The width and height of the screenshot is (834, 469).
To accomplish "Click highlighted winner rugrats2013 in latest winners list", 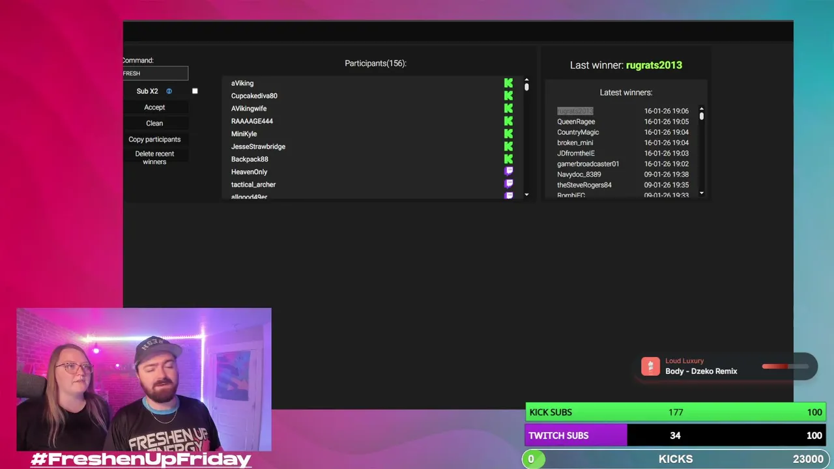I will click(x=575, y=111).
